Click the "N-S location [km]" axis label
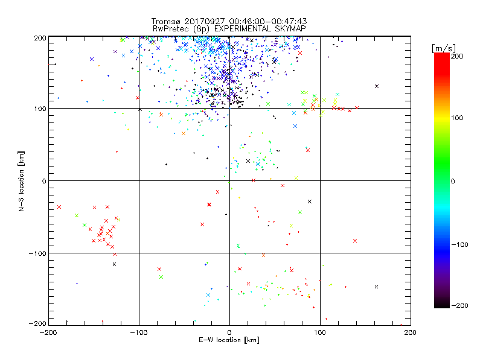Screen dimensions: 483x362 pyautogui.click(x=21, y=181)
